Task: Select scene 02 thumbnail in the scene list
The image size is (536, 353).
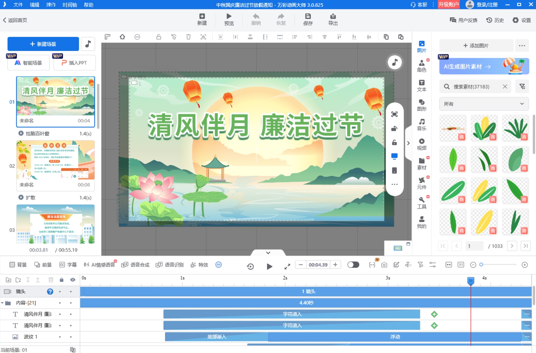Action: (56, 160)
